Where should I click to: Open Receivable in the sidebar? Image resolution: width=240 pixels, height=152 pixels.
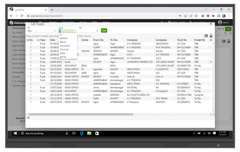point(18,72)
